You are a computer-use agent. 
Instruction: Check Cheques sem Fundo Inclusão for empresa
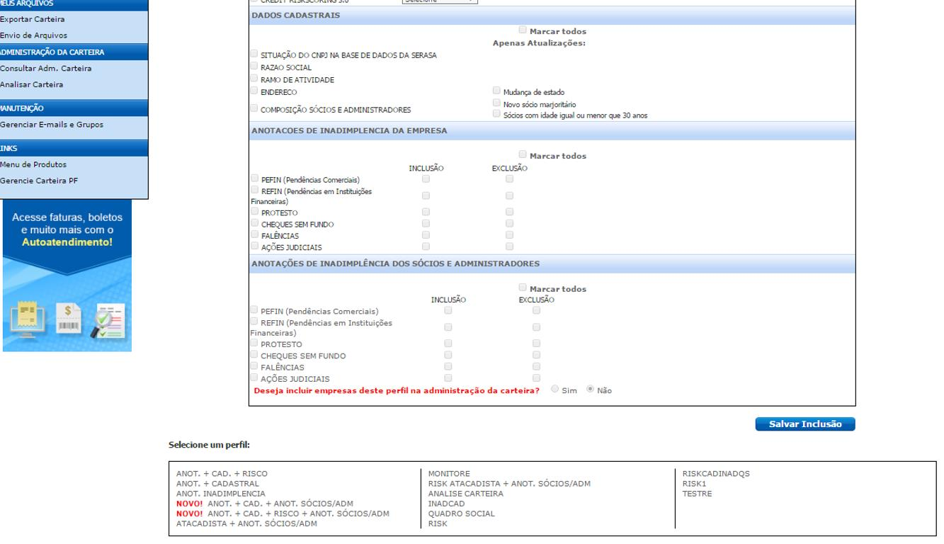coord(426,224)
